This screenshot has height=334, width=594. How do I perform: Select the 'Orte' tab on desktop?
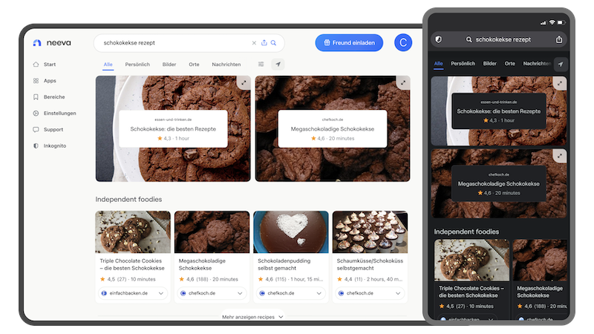(x=194, y=65)
